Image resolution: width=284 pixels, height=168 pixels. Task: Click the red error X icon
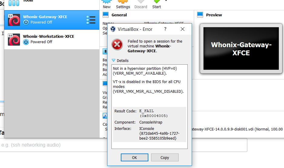coord(117,44)
